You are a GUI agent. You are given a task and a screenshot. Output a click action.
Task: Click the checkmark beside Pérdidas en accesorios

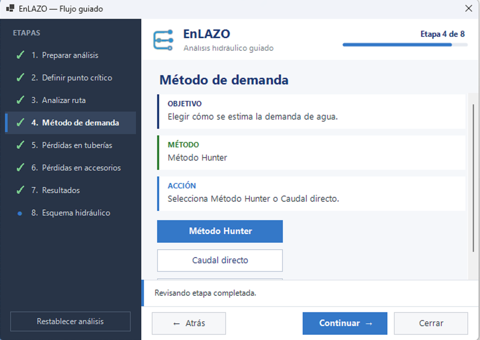[21, 168]
